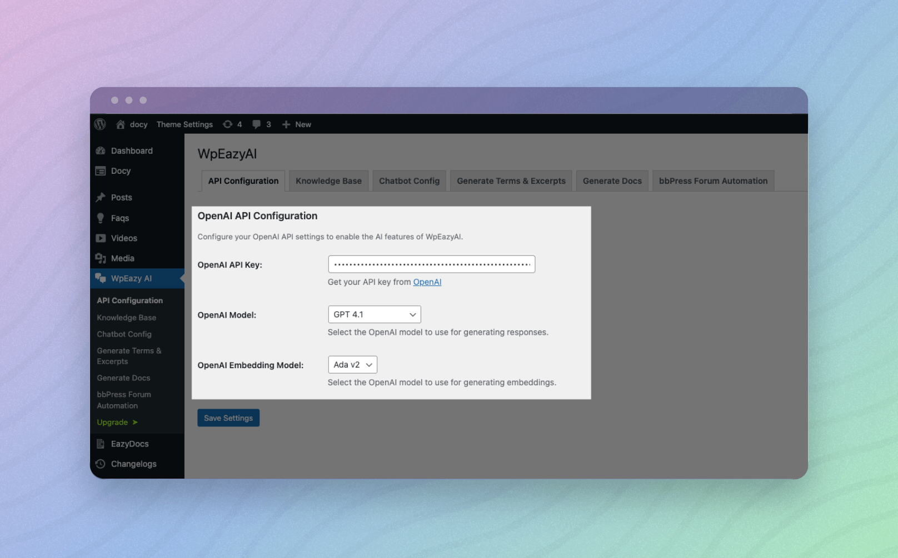The width and height of the screenshot is (898, 558).
Task: Open the Embedding Model dropdown showing Ada v2
Action: pos(352,364)
